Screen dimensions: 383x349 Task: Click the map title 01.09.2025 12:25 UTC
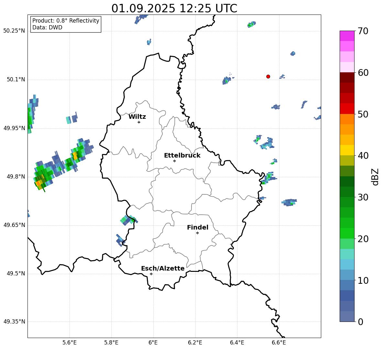point(174,8)
